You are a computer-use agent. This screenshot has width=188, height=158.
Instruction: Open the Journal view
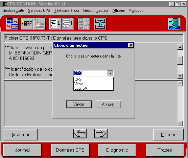22,150
